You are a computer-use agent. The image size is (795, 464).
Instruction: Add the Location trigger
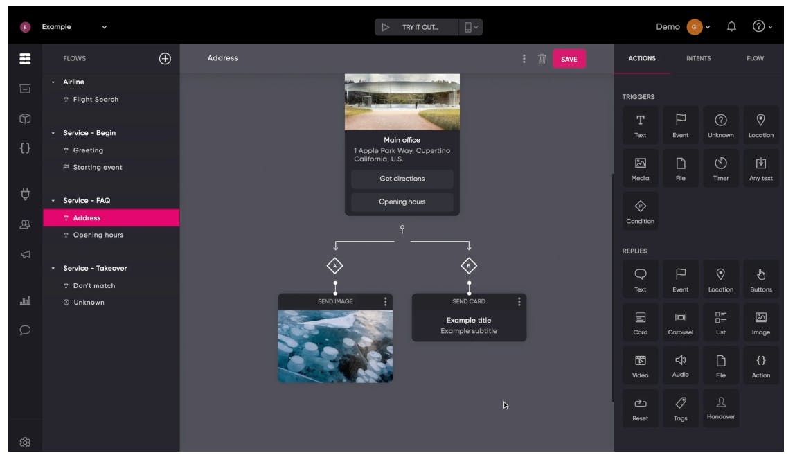[760, 126]
